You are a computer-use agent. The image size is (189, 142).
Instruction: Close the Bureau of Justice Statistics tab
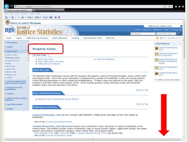coord(31,10)
